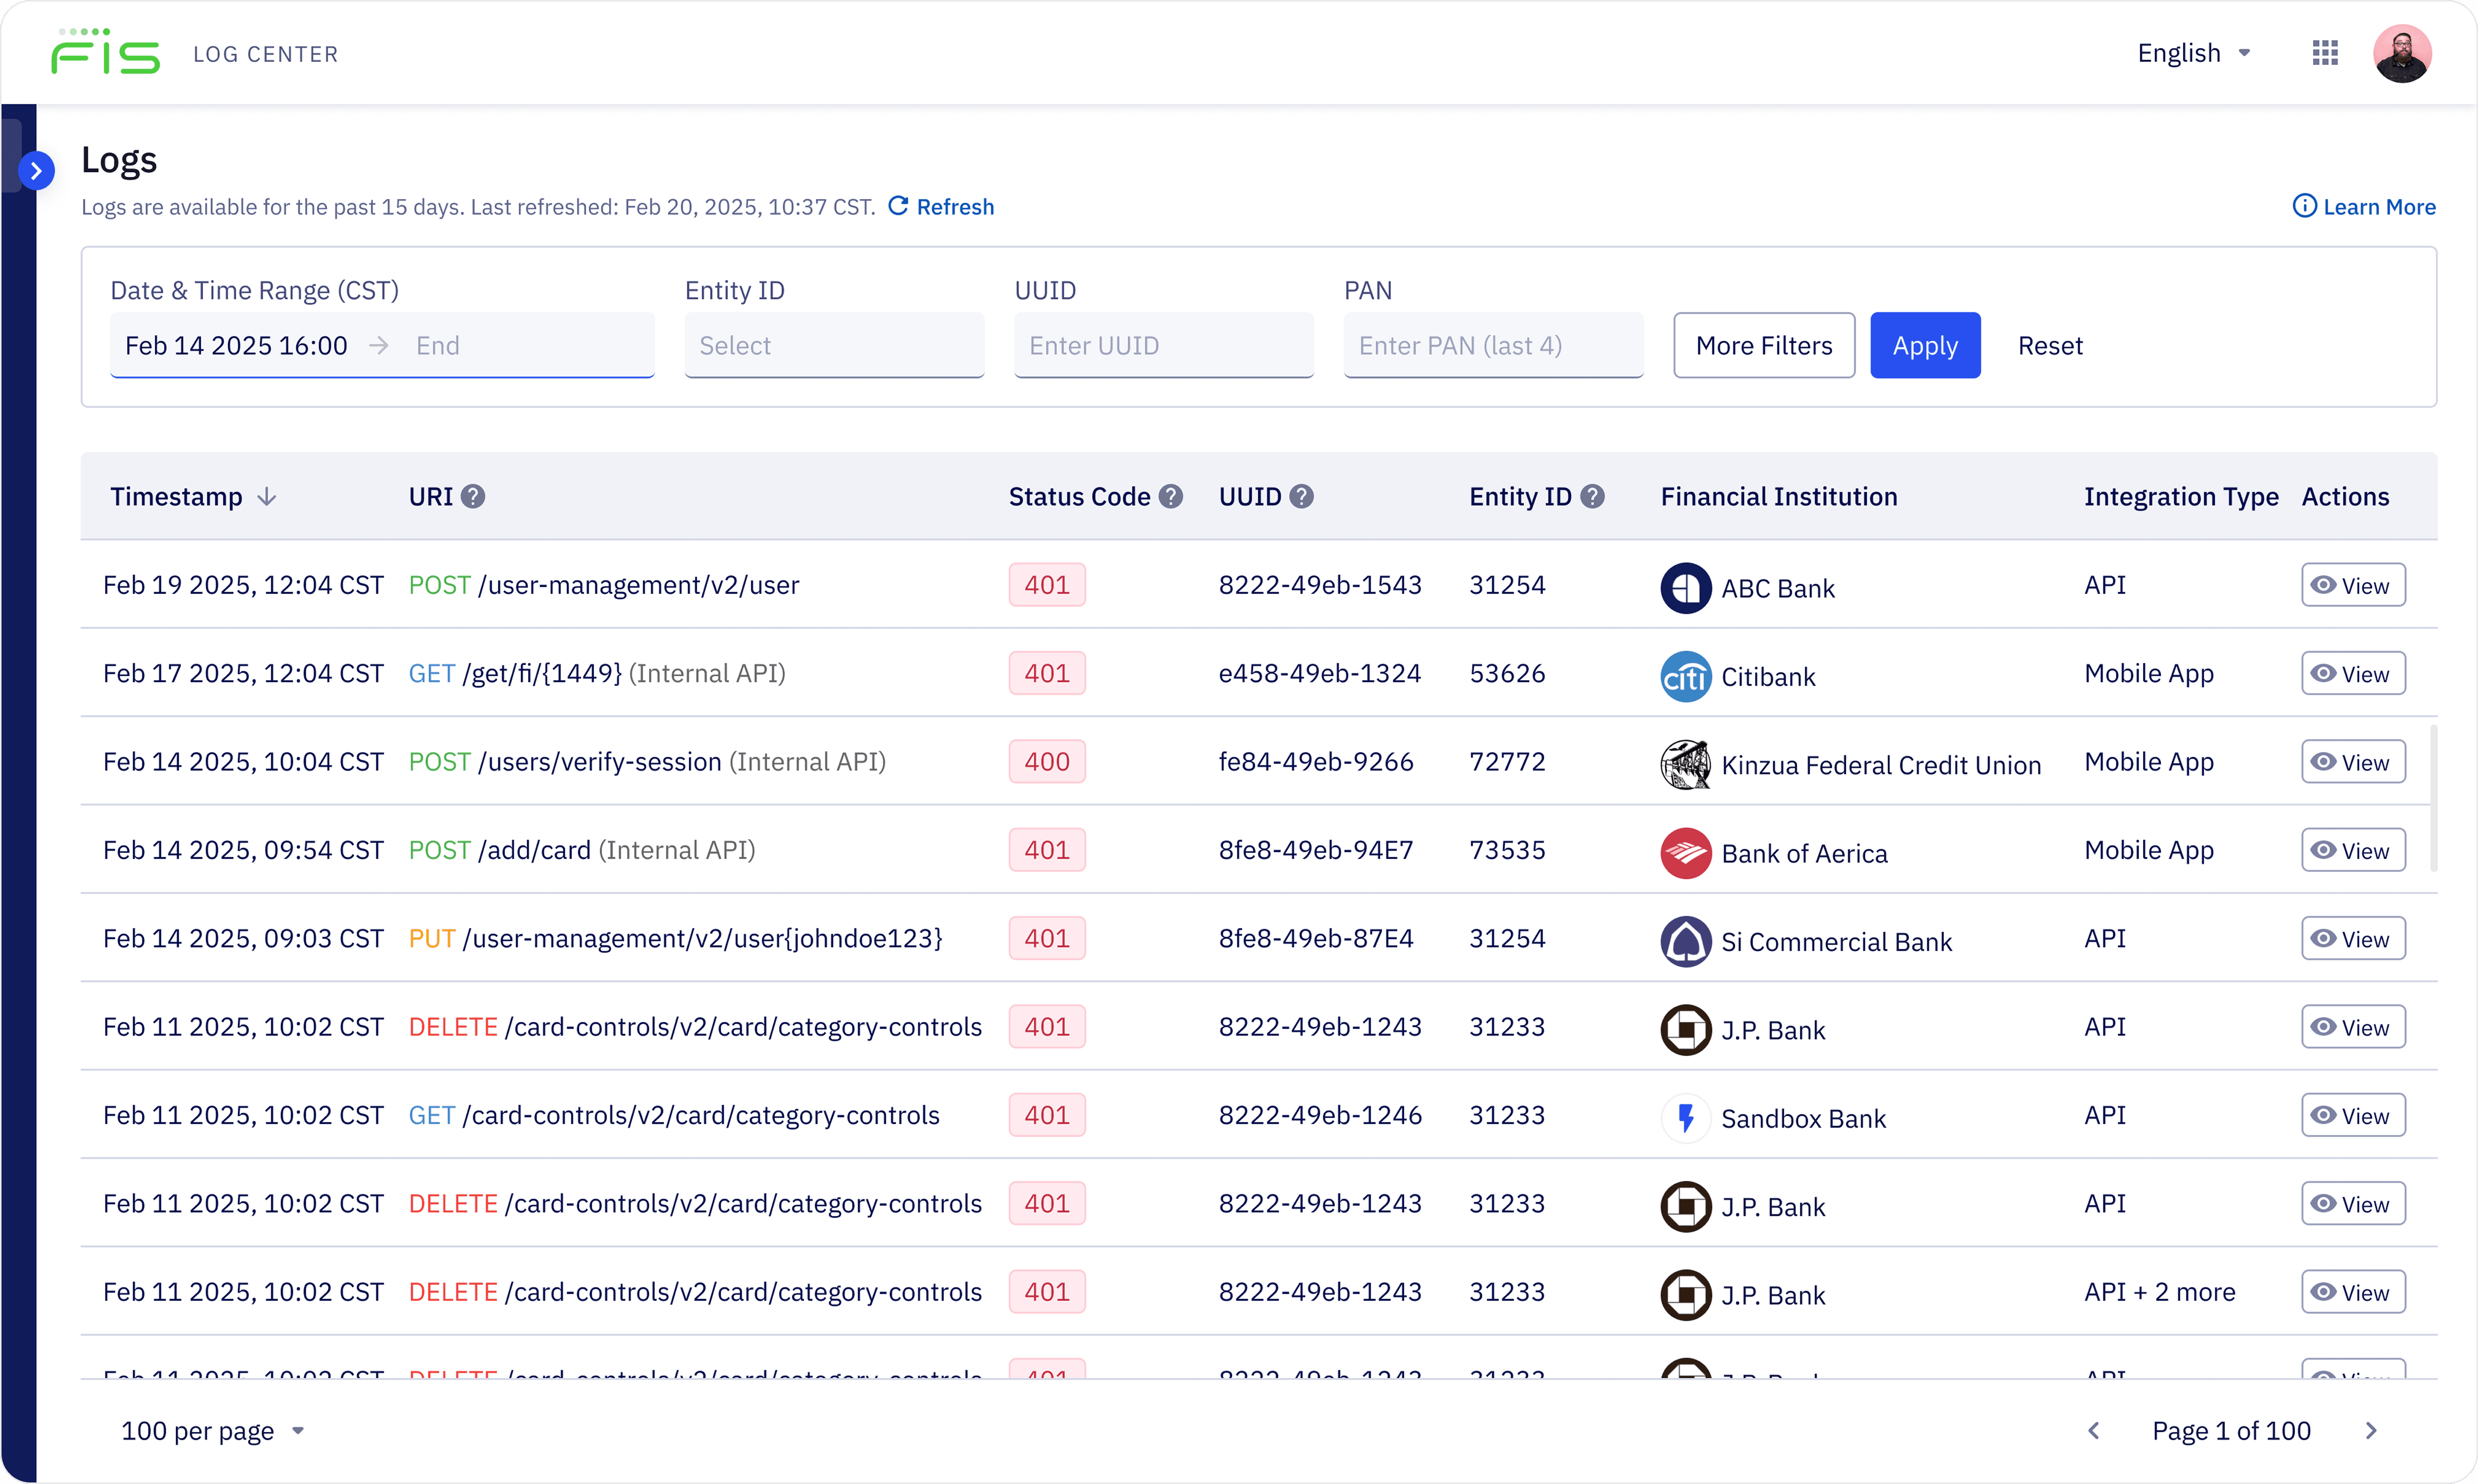Sort by Timestamp column arrow

coord(266,496)
